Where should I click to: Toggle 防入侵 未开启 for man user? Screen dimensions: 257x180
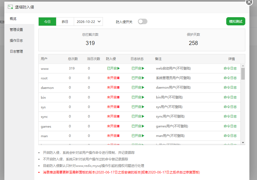(113, 136)
